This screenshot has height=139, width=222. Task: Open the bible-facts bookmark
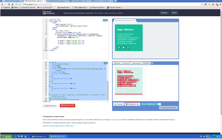click(x=80, y=7)
